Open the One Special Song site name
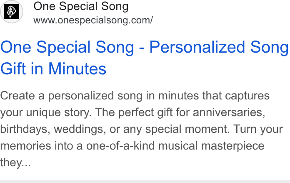 [x=81, y=6]
